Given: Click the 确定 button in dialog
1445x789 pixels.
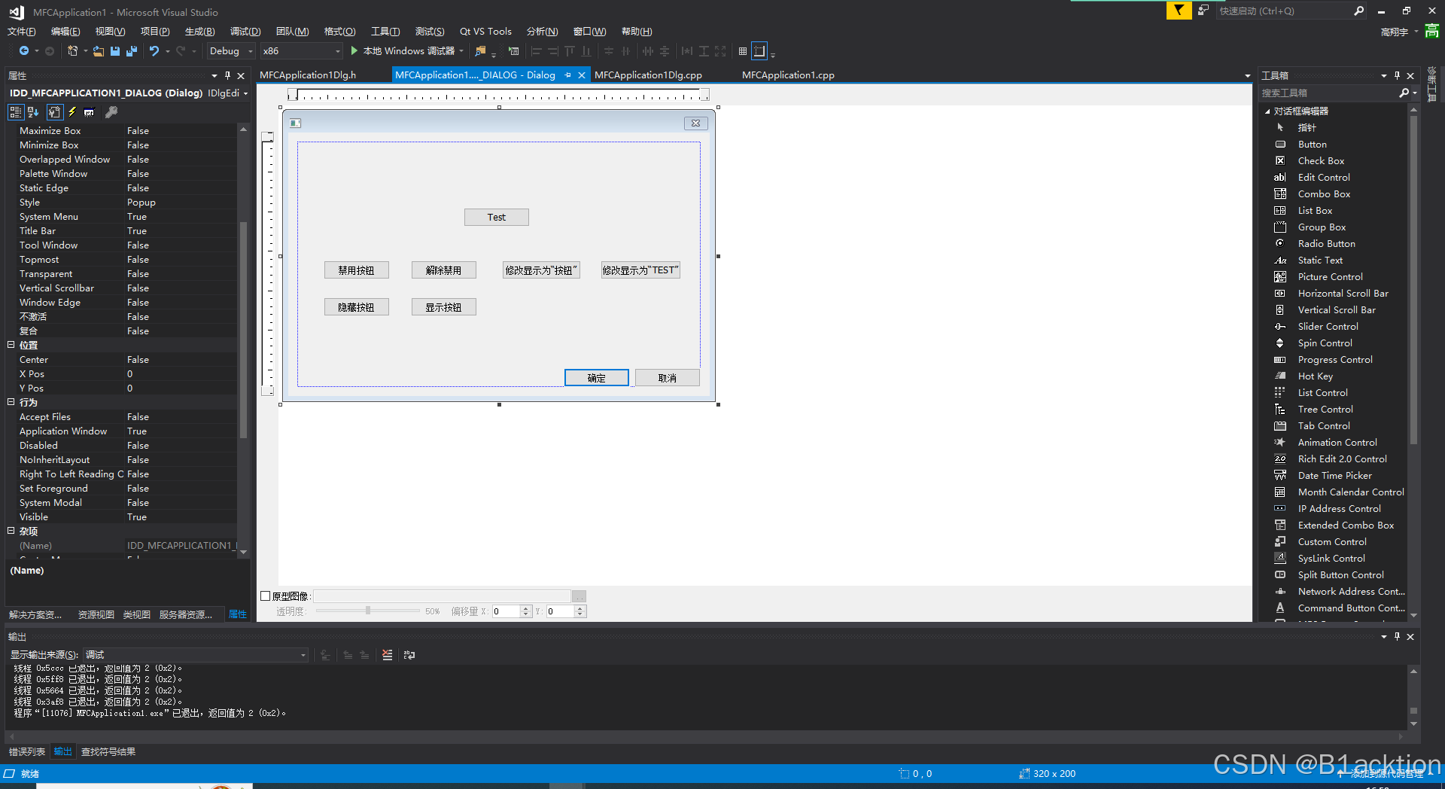Looking at the screenshot, I should (597, 378).
